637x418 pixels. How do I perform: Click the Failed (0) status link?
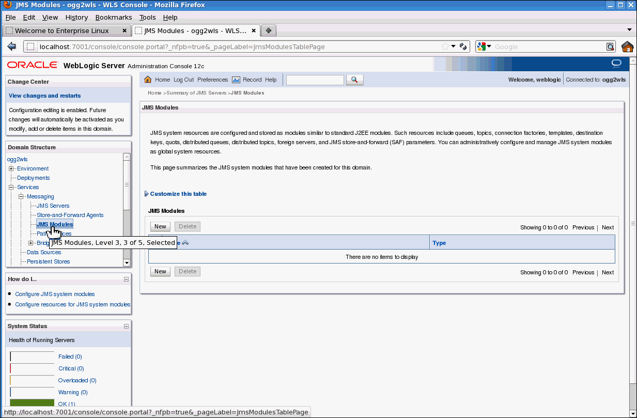(70, 357)
